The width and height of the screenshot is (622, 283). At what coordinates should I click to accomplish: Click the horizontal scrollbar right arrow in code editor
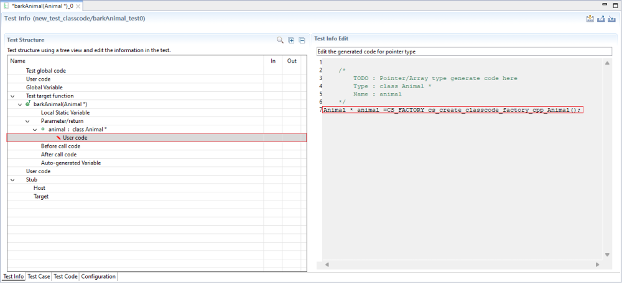[597, 264]
